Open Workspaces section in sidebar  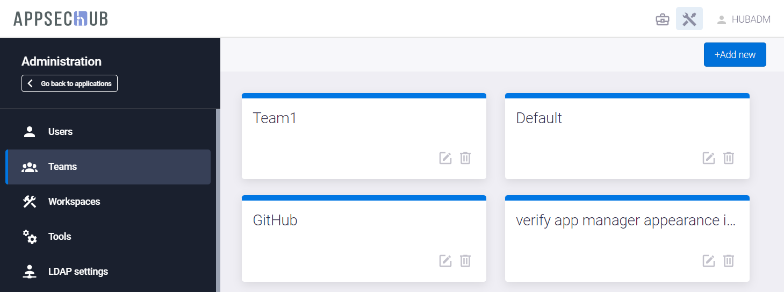74,202
